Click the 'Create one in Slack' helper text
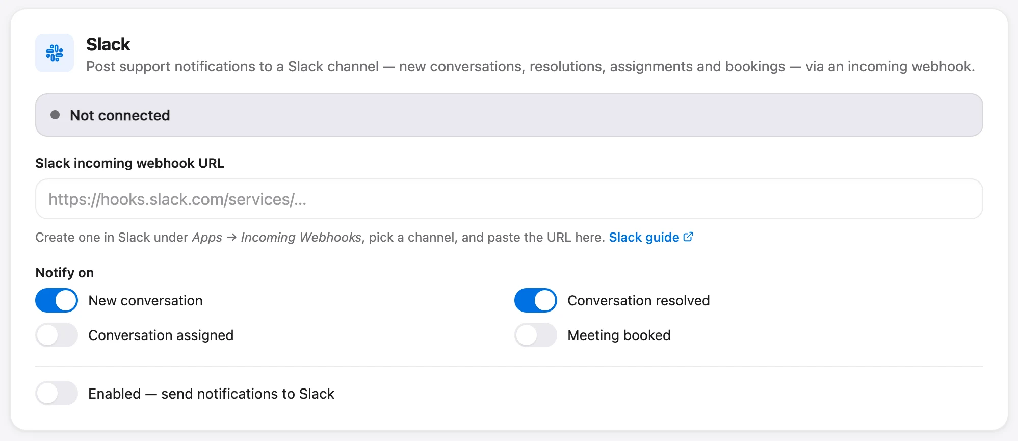Screen dimensions: 1018x441 pos(320,237)
